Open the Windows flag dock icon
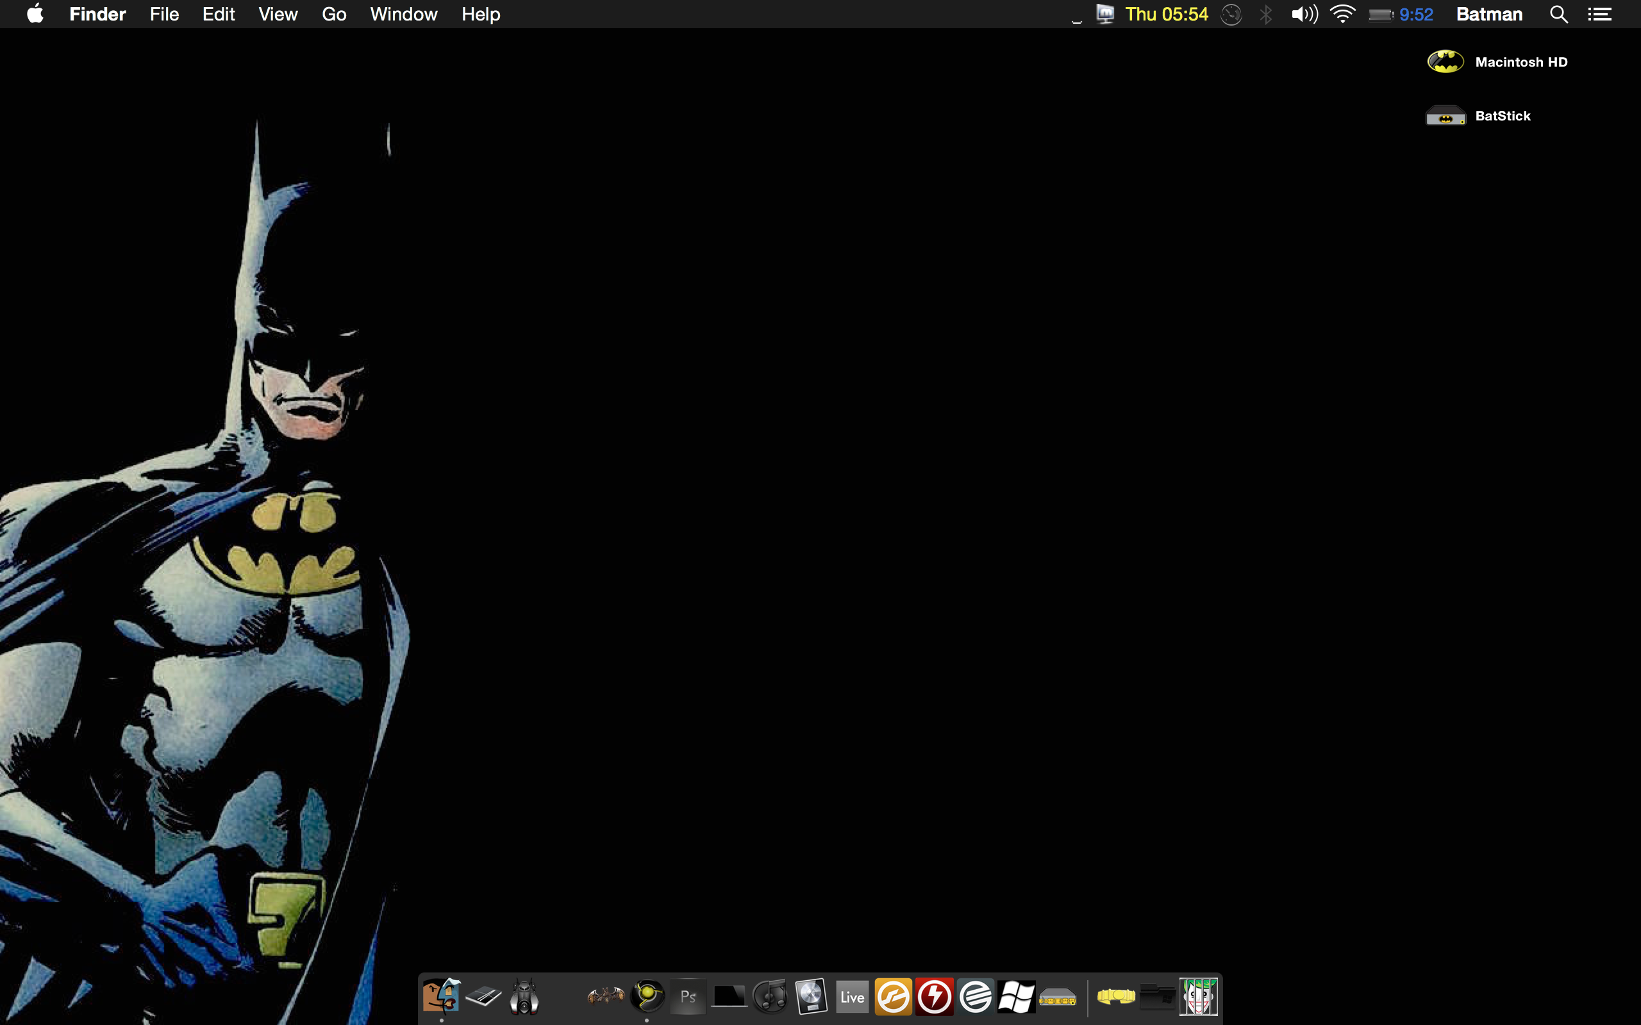Screen dimensions: 1641x1025 pos(1016,997)
